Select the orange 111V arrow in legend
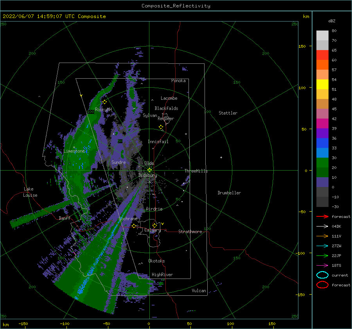This screenshot has width=352, height=329. [322, 236]
